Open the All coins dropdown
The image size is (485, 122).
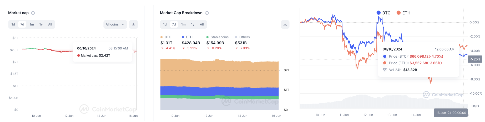pos(115,24)
